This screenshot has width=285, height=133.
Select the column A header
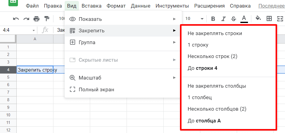click(35, 39)
